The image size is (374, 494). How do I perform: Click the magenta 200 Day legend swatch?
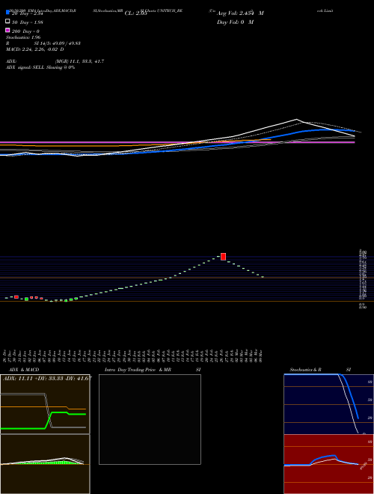coord(7,30)
